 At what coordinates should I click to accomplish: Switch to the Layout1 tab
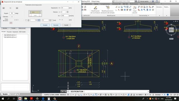[x=13, y=94]
